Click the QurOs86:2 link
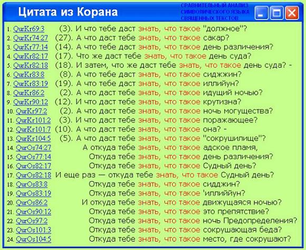Image resolution: width=306 pixels, height=250 pixels. pyautogui.click(x=32, y=203)
